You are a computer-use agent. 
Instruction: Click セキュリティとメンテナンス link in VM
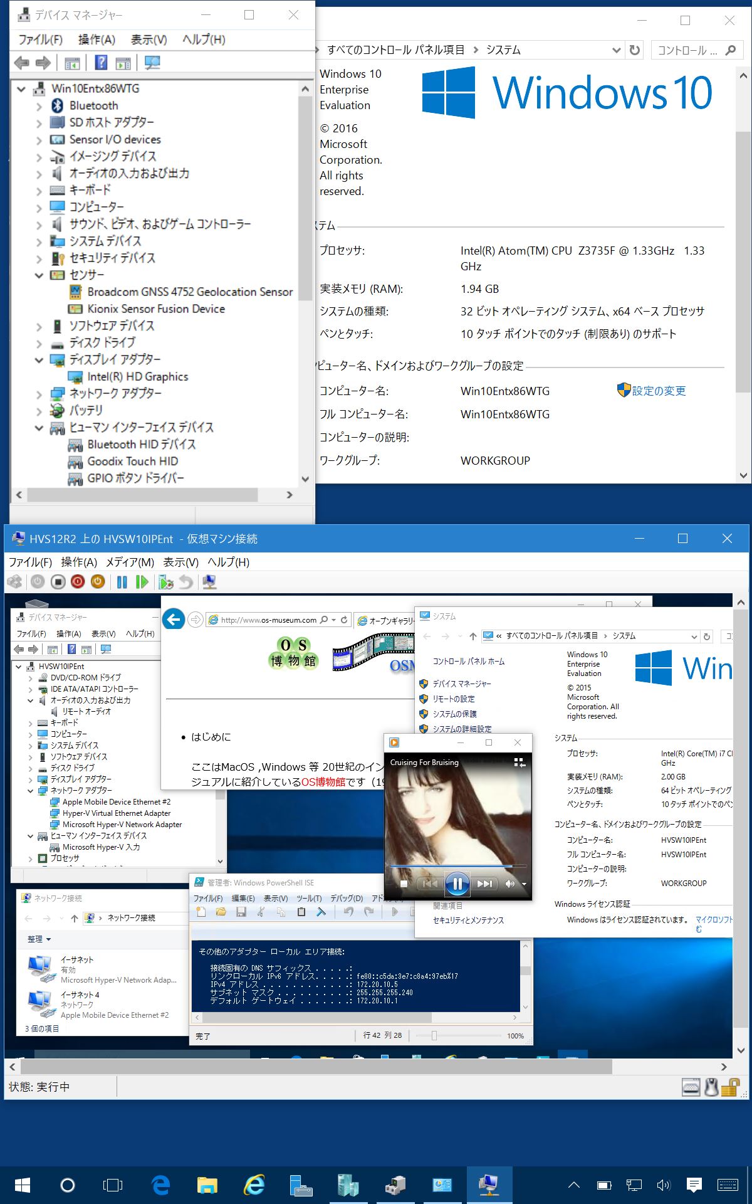point(468,920)
